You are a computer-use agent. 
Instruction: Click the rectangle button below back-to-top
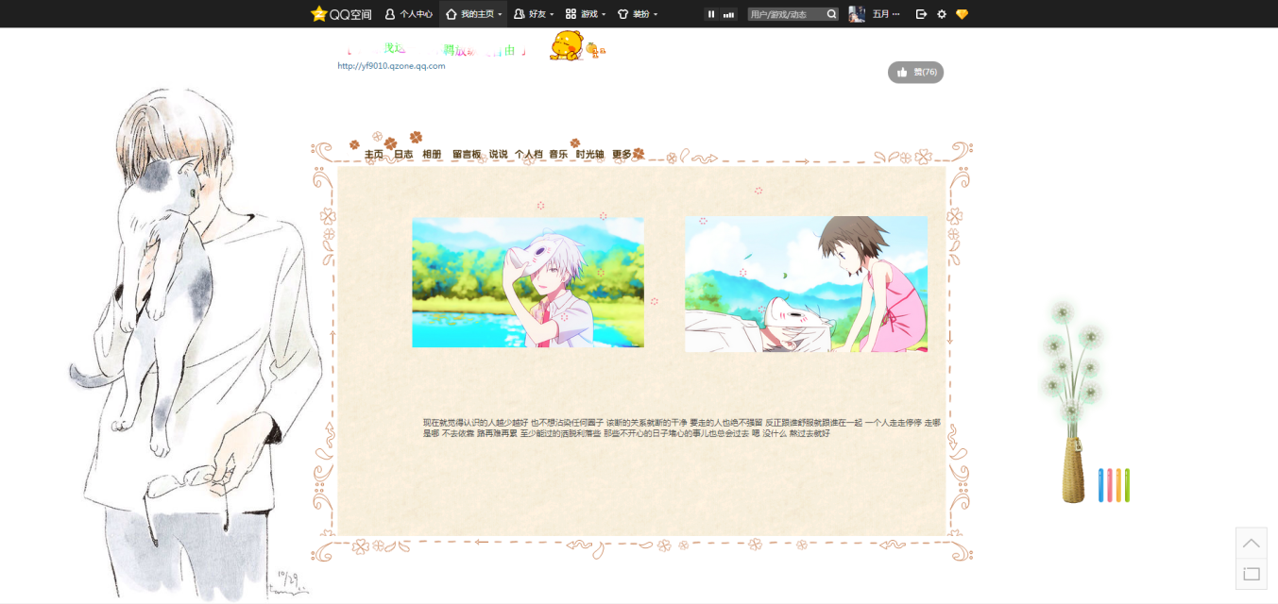(x=1251, y=574)
